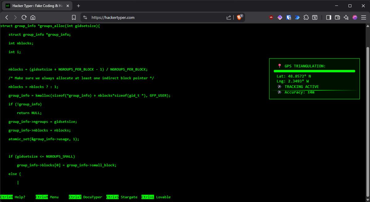This screenshot has height=202, width=370.
Task: Open Help with Ctrl+H shortcut label
Action: [x=13, y=197]
